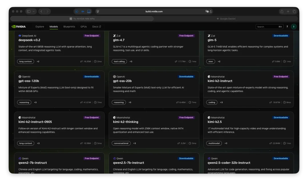
Task: Open the Docs external link
Action: 96,27
